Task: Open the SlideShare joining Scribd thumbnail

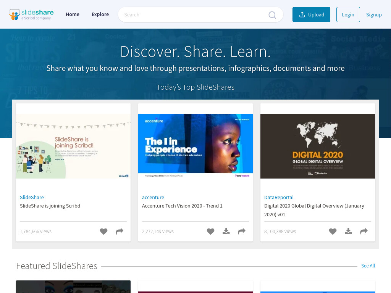Action: tap(73, 146)
